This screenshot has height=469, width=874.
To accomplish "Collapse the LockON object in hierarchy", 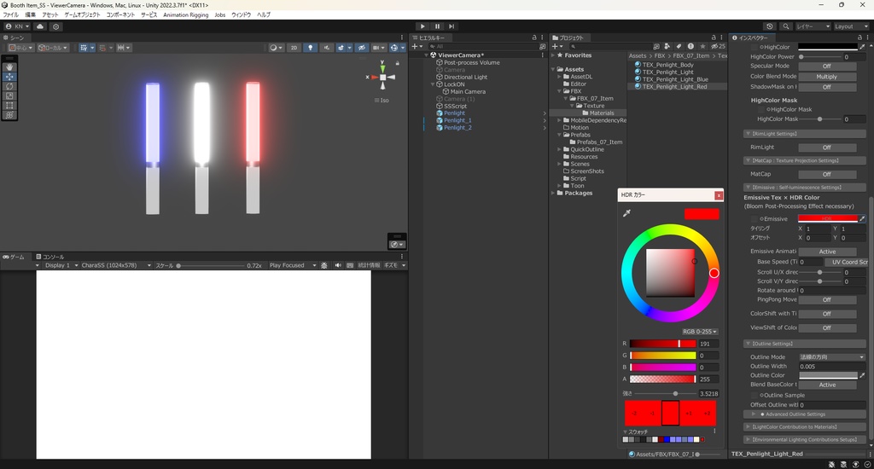I will click(433, 84).
